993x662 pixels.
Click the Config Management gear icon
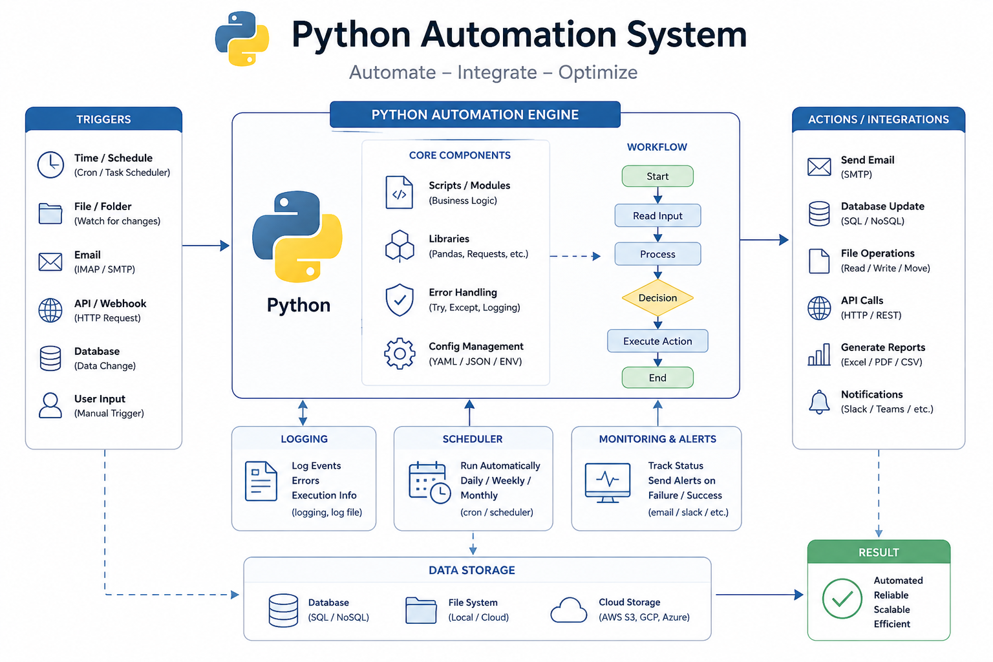pos(400,354)
